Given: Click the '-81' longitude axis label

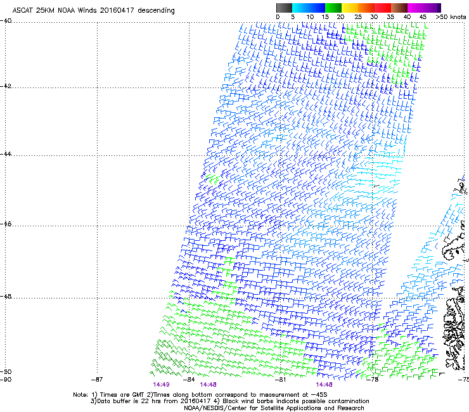Looking at the screenshot, I should [x=280, y=380].
